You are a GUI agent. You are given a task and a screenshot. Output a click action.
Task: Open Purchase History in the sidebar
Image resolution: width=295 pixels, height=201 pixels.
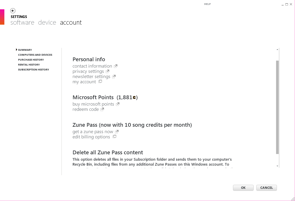pos(31,60)
